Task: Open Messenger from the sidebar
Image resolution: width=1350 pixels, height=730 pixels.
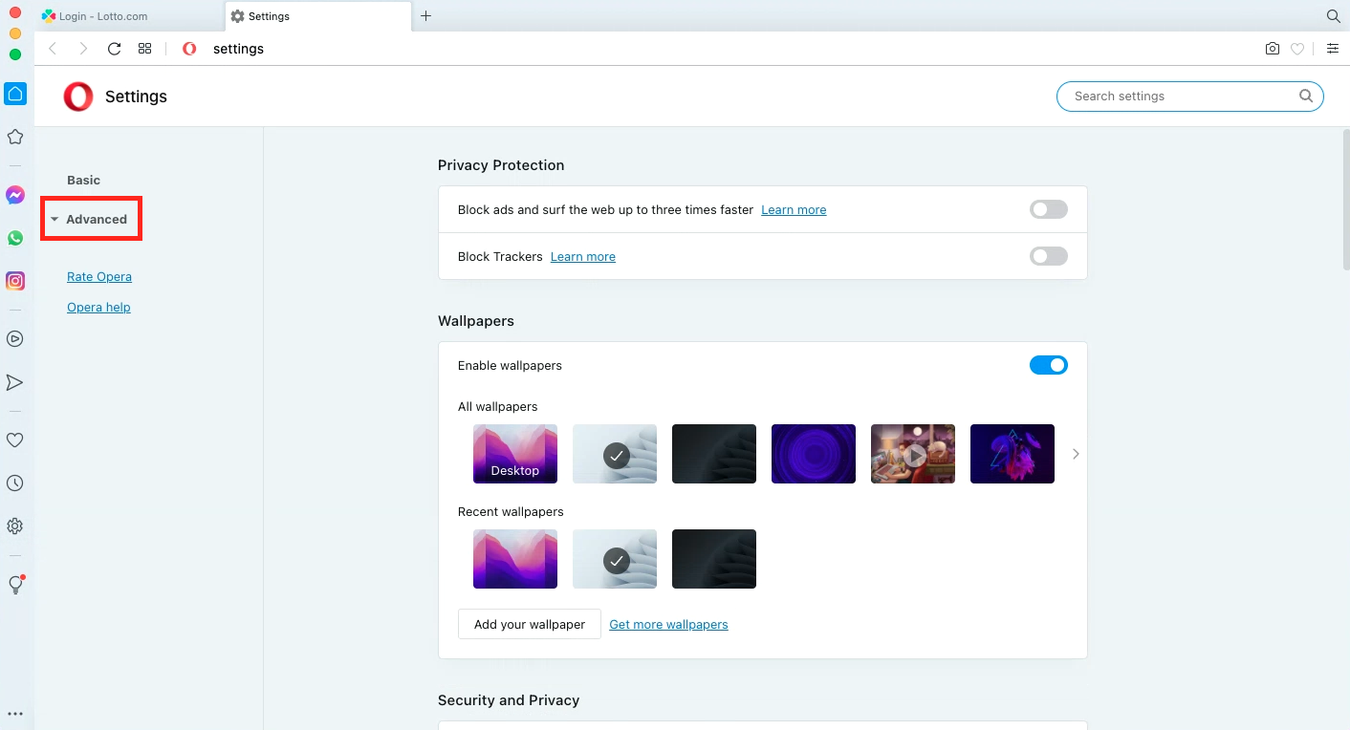Action: [x=15, y=195]
